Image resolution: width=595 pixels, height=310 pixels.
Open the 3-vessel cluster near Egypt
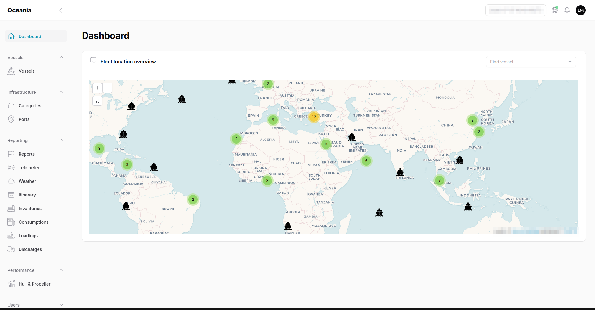click(x=326, y=144)
